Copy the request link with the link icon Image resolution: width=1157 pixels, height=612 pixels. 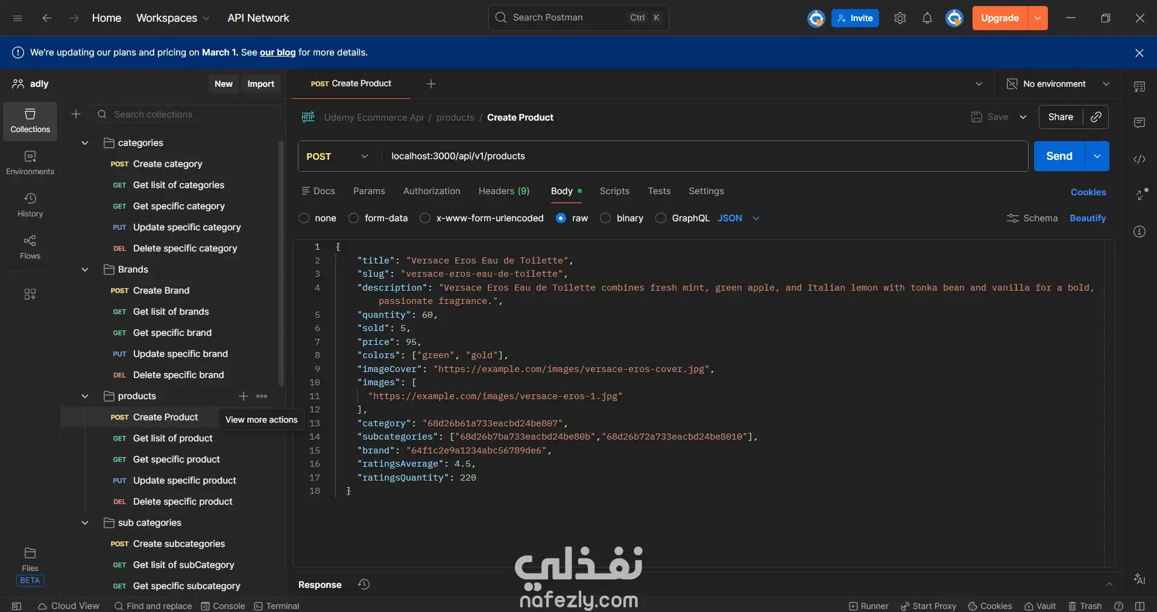tap(1096, 117)
